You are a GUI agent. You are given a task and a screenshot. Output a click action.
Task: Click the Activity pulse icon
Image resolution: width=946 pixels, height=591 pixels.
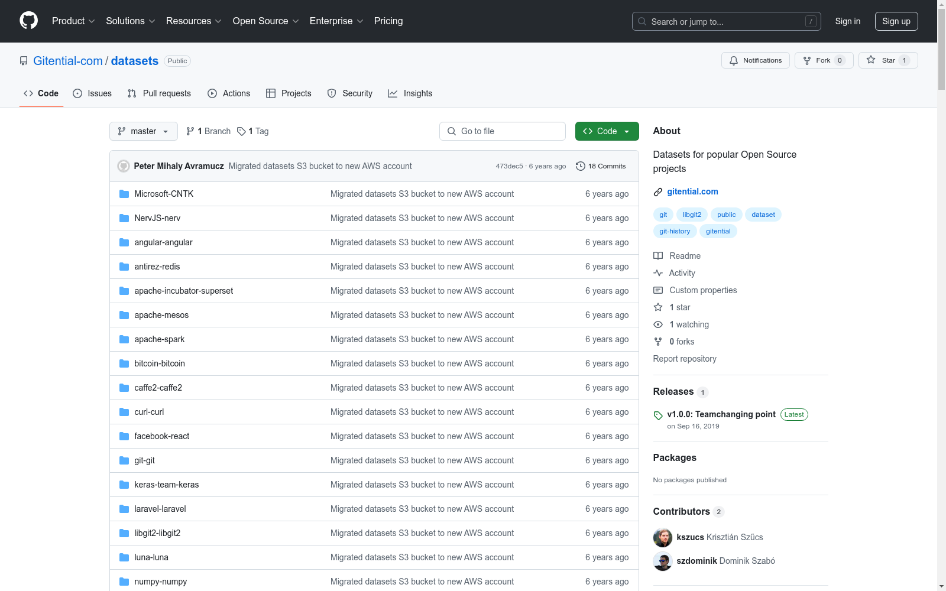658,273
